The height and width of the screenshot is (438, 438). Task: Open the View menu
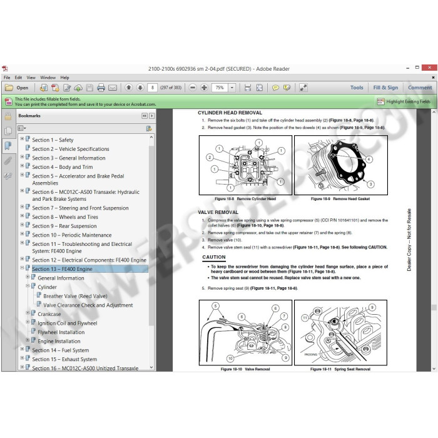point(31,78)
